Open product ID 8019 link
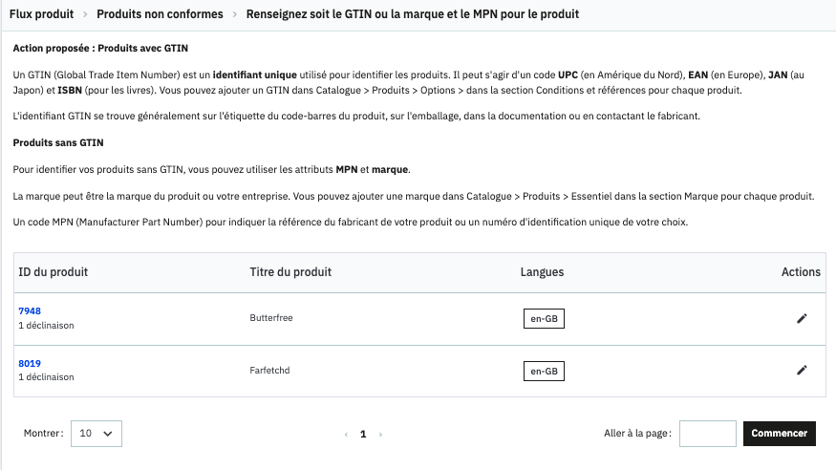 [30, 363]
